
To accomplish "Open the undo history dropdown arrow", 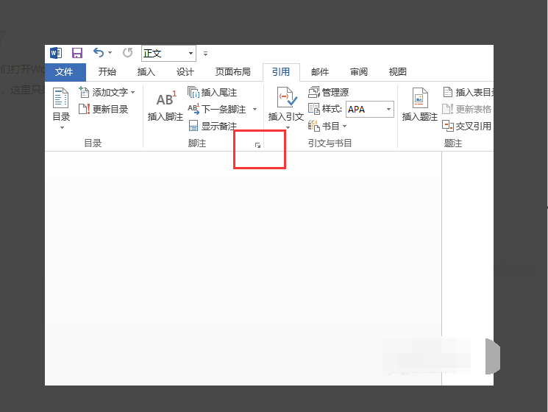I will tap(110, 53).
